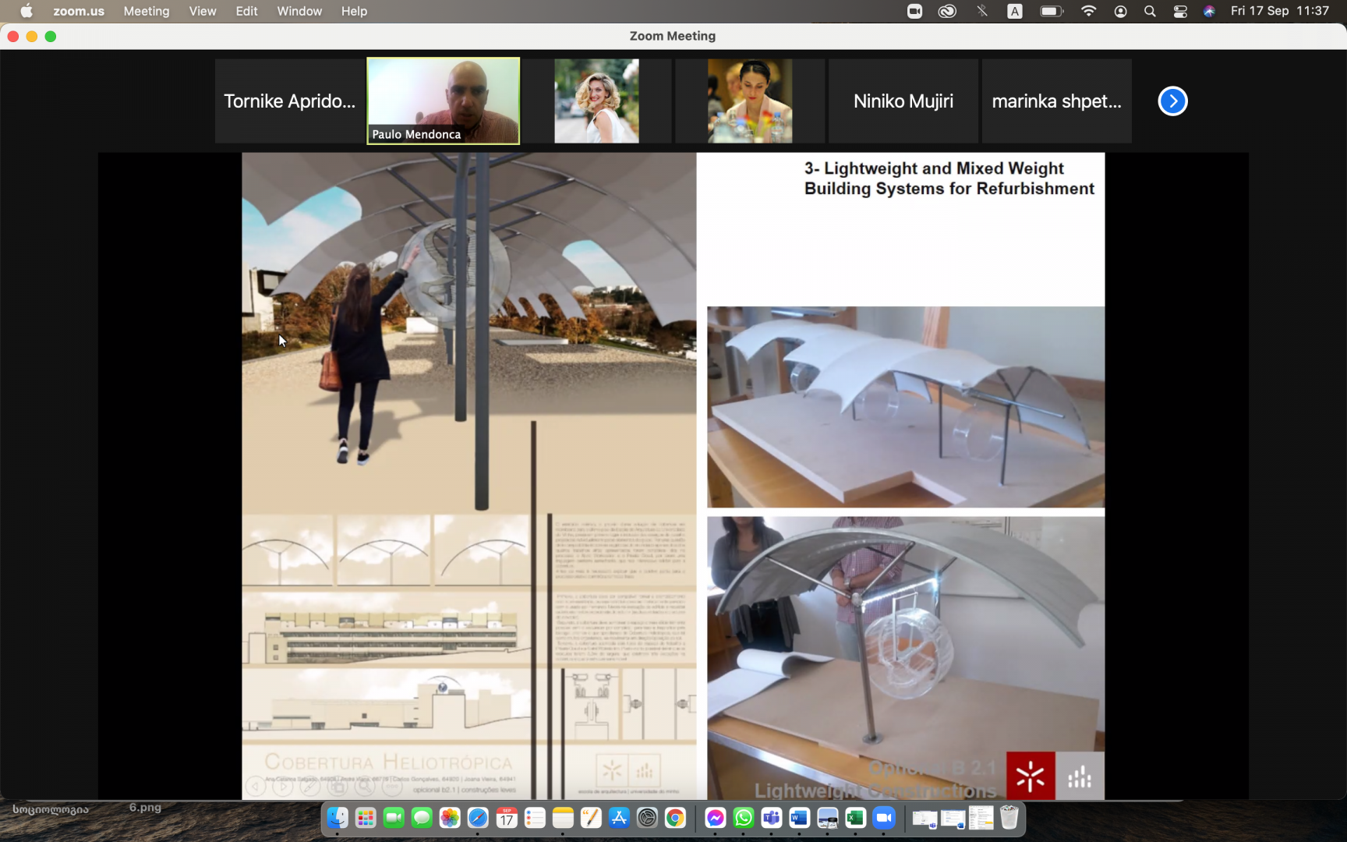The height and width of the screenshot is (842, 1347).
Task: Open Preview app in the dock
Action: (827, 818)
